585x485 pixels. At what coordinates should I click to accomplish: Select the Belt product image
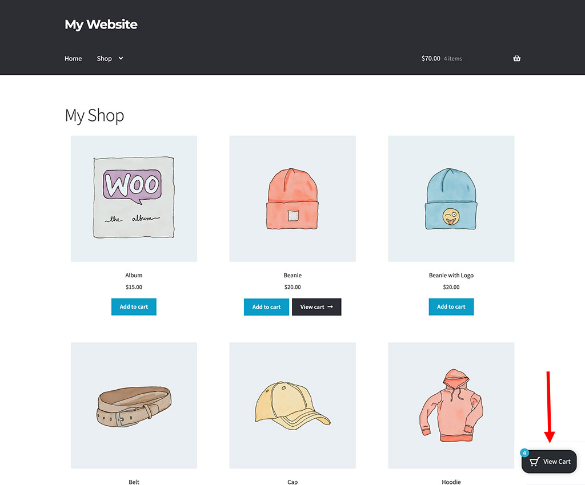click(134, 406)
